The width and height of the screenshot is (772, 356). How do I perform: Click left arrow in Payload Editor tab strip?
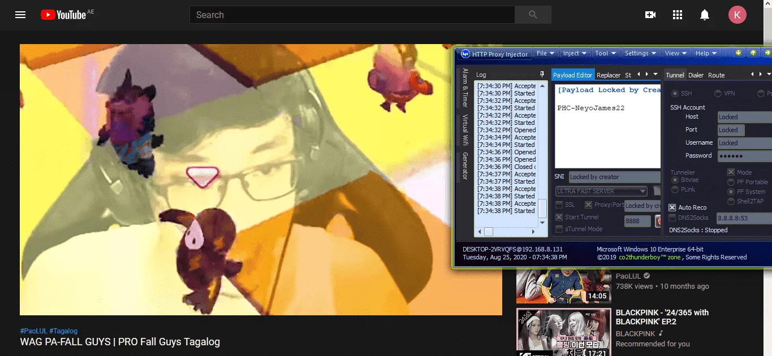pos(639,74)
